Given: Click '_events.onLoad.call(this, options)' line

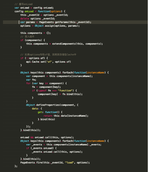Looking at the screenshot, I should point(57,152).
